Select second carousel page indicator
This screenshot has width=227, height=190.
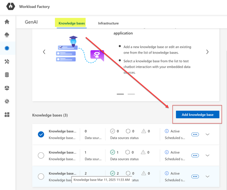click(x=131, y=94)
